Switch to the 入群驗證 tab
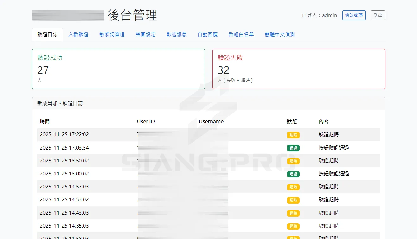 point(78,34)
